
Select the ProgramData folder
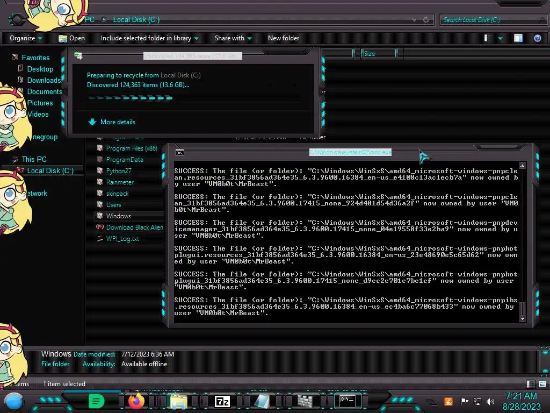tap(125, 159)
